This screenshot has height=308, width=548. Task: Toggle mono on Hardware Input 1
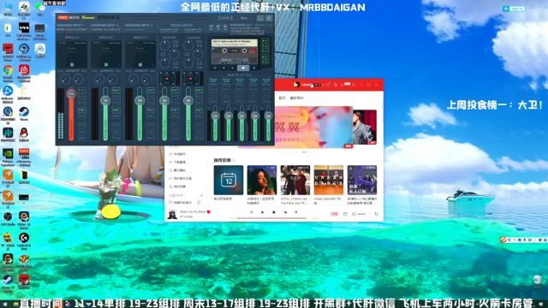(82, 124)
